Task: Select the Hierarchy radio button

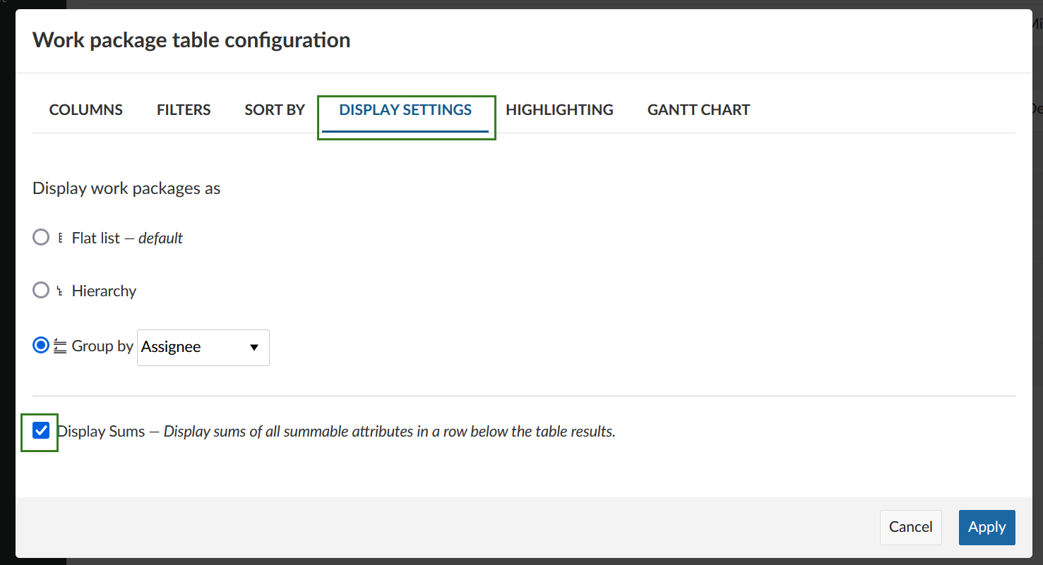Action: click(x=41, y=291)
